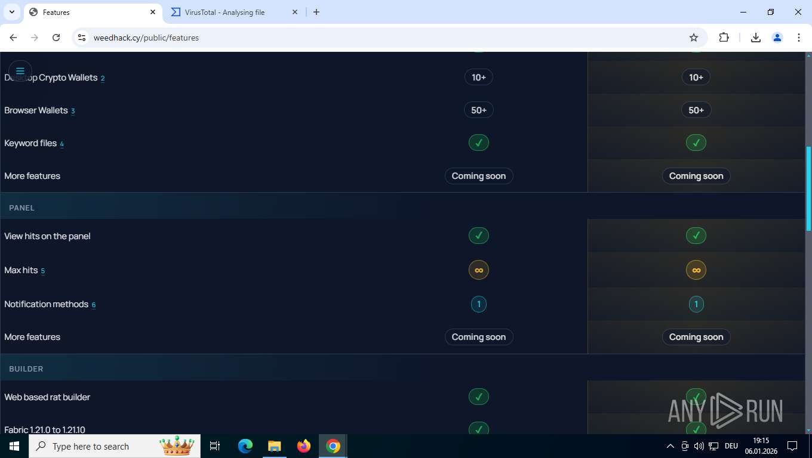This screenshot has width=812, height=458.
Task: Go back to the previous page
Action: [13, 38]
